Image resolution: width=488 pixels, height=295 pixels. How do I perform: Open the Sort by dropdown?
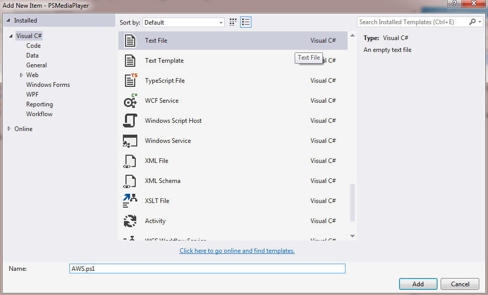tap(184, 23)
